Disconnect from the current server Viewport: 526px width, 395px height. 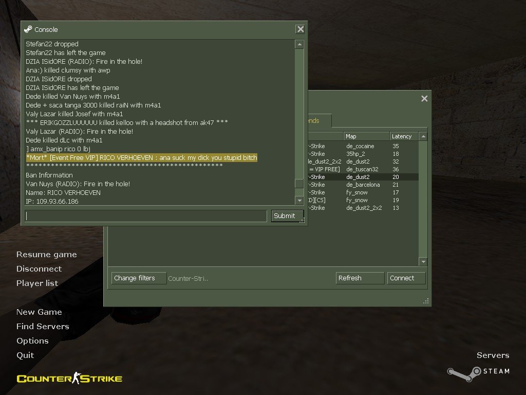[x=39, y=268]
